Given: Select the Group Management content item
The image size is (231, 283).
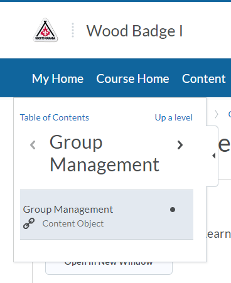Looking at the screenshot, I should [107, 215].
